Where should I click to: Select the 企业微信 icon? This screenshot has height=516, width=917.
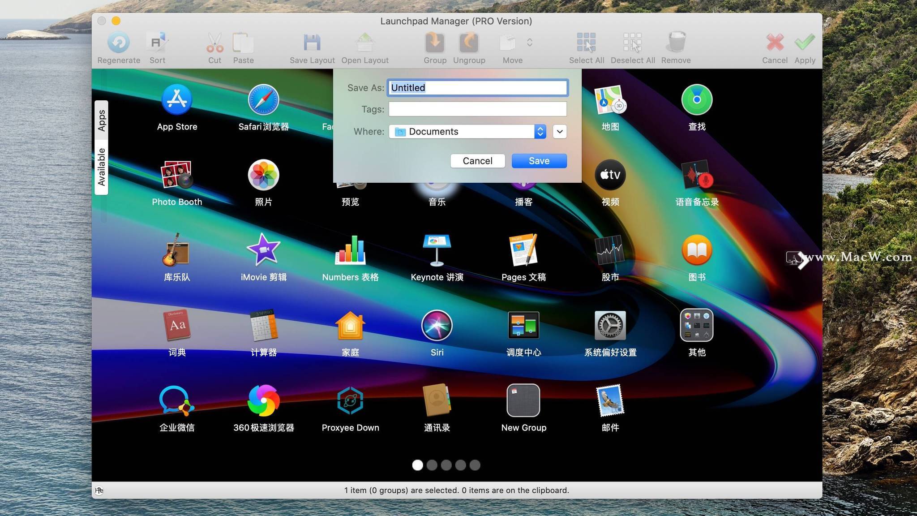pyautogui.click(x=177, y=400)
